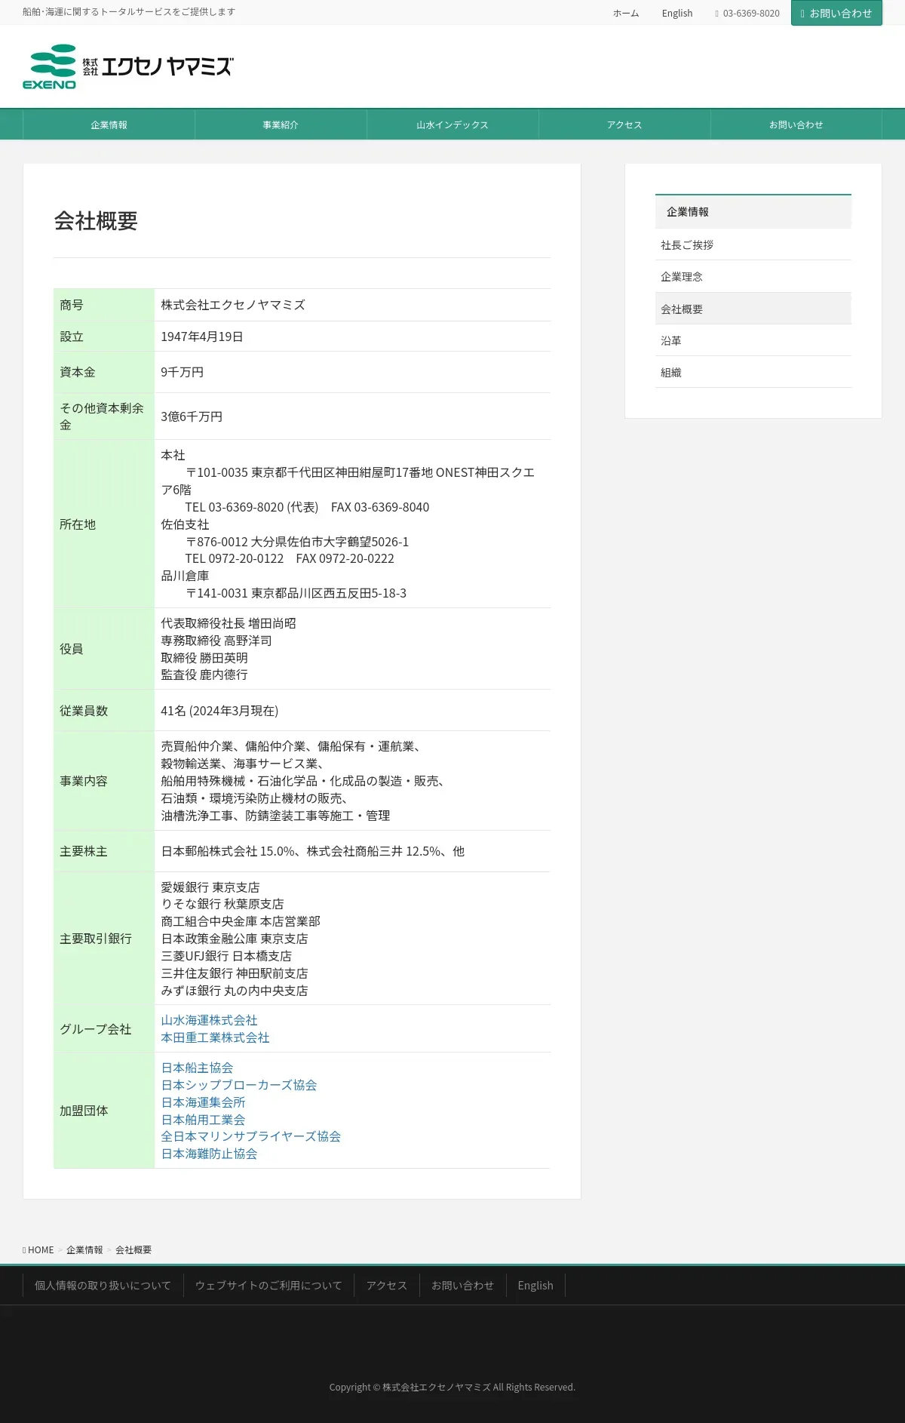Click the 会社概要 page heading

(x=96, y=221)
